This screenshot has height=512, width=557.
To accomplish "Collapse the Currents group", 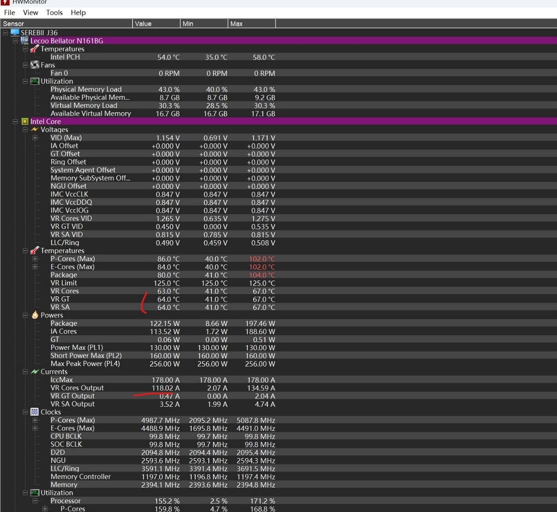I will (25, 372).
